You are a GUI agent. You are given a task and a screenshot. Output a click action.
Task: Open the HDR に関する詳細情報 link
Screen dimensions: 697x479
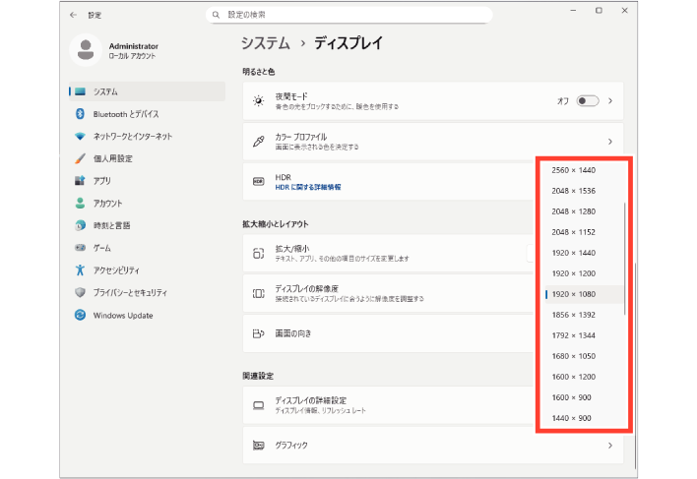tap(308, 187)
